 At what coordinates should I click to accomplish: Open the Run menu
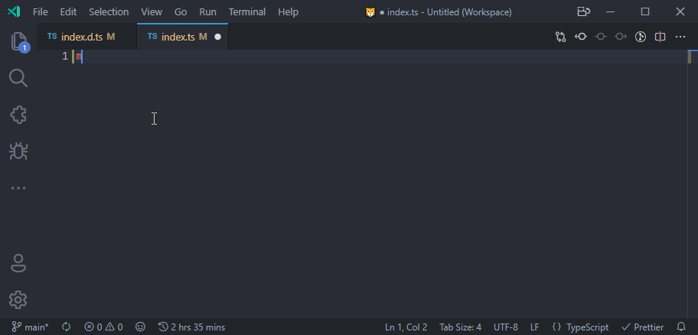pyautogui.click(x=207, y=12)
